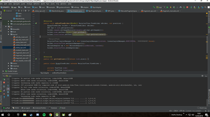Run the app with the green play button

coord(167,7)
